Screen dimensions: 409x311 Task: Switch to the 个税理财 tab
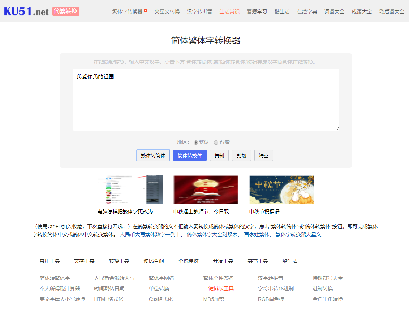(188, 261)
